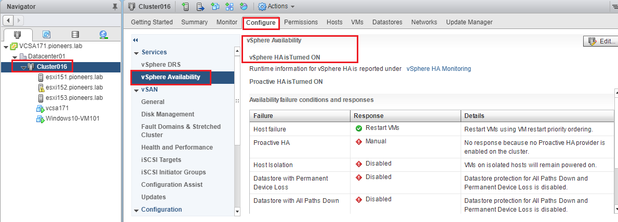The height and width of the screenshot is (222, 618).
Task: Click the settings menu scroll-up arrow
Action: pos(237,50)
